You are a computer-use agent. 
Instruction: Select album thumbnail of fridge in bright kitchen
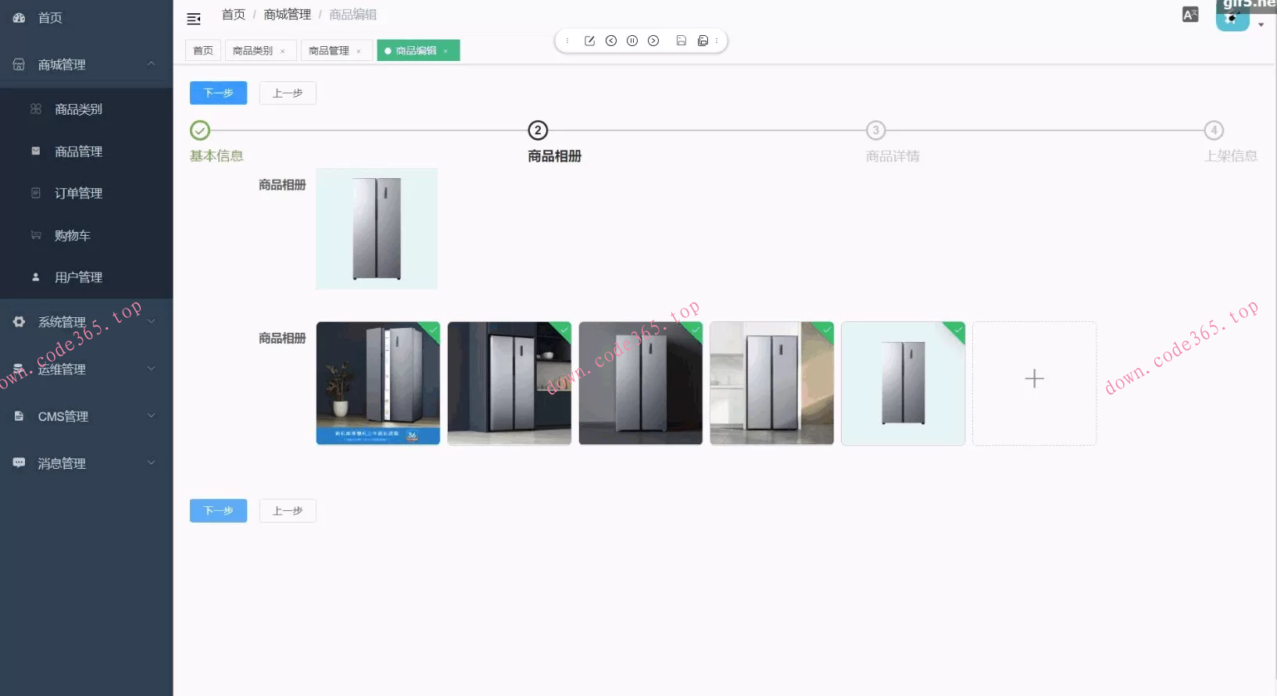click(772, 384)
